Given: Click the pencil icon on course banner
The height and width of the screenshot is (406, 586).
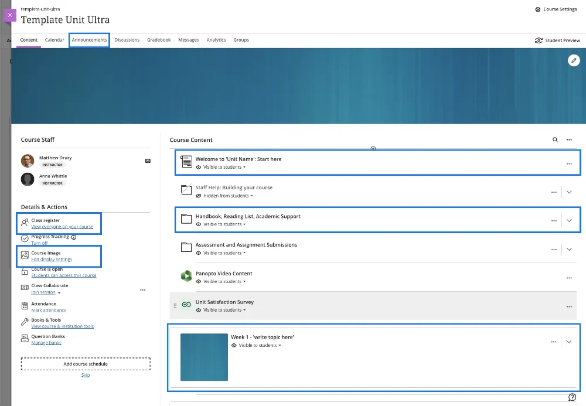Looking at the screenshot, I should 574,60.
